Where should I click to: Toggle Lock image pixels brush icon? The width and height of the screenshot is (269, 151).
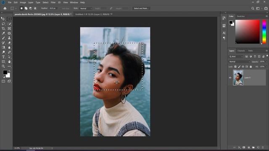click(239, 67)
